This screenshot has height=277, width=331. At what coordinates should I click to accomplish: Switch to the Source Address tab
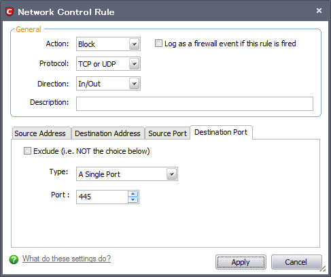40,133
